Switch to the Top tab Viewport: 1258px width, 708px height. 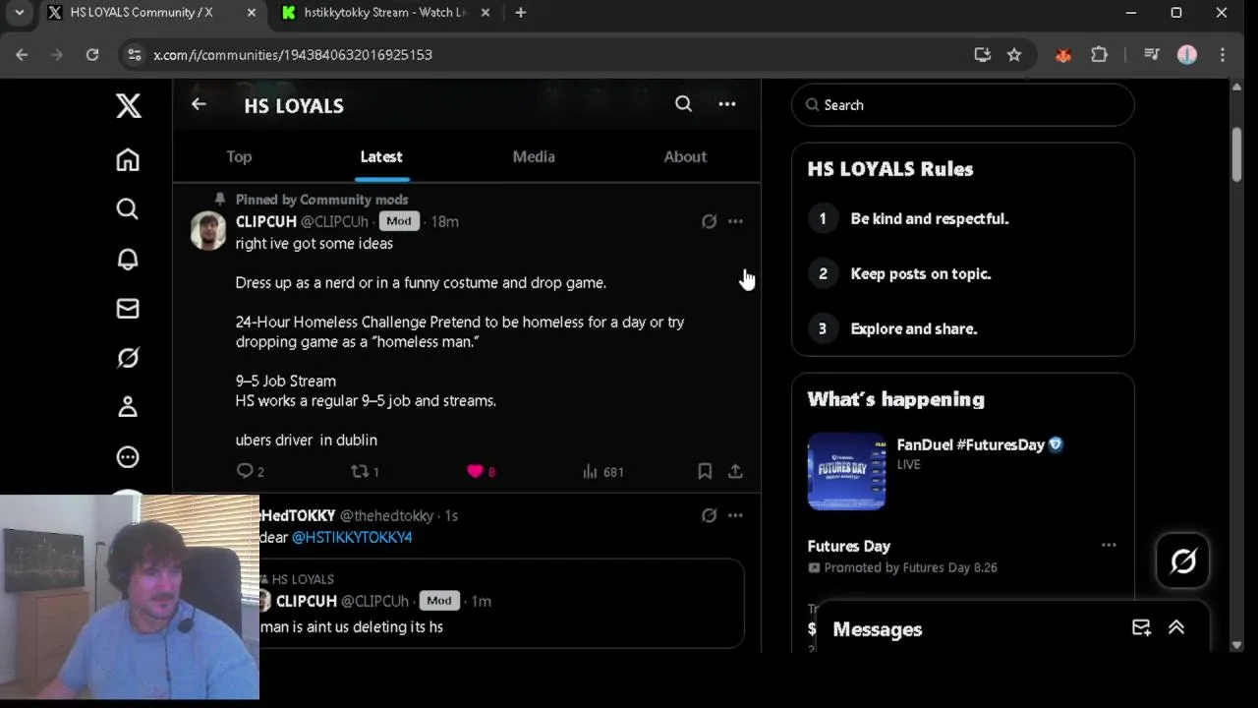(239, 156)
